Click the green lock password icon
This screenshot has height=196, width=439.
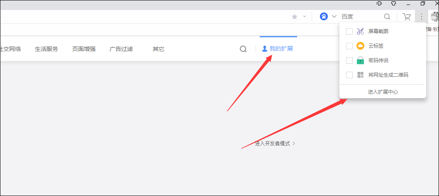tap(360, 60)
